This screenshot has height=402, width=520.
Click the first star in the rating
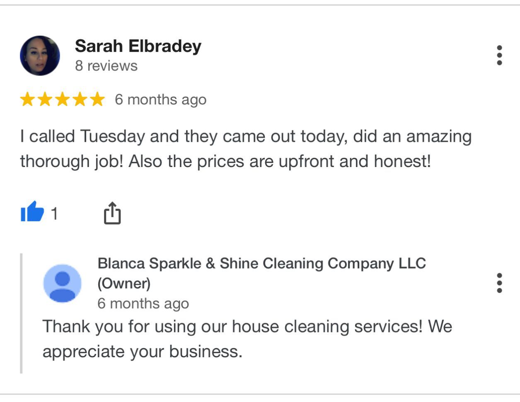(27, 99)
